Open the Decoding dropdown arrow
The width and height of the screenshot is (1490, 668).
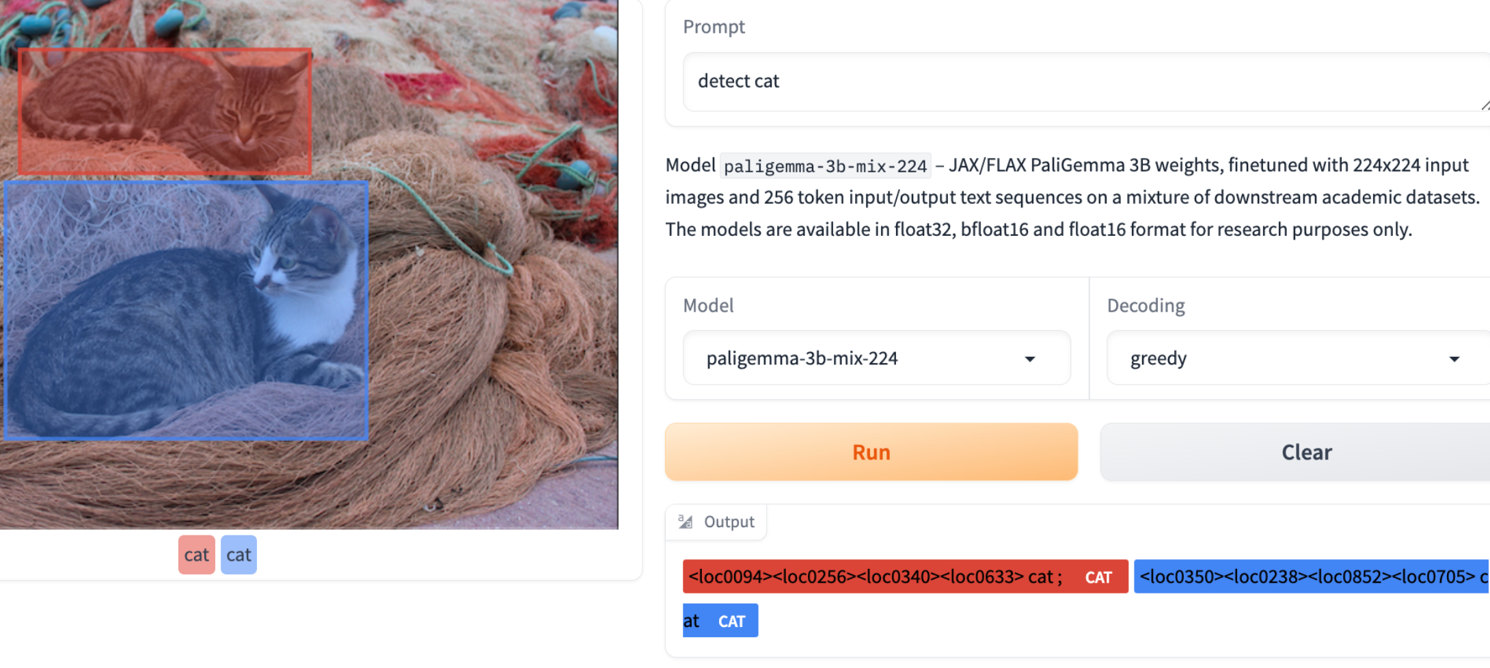1454,359
